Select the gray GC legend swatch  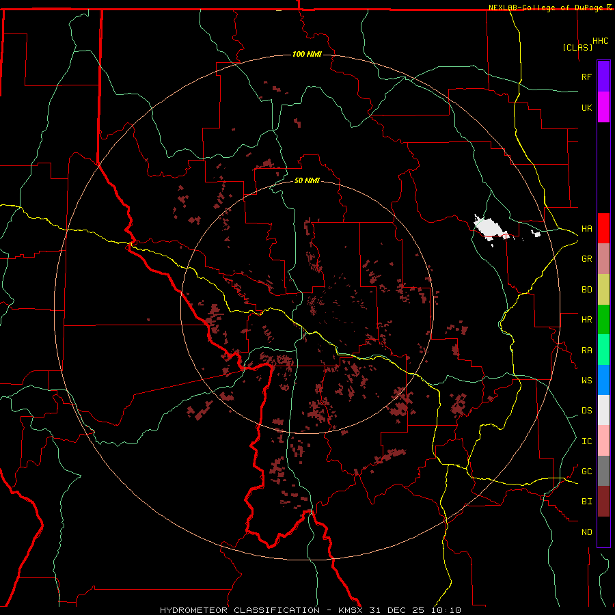tap(603, 471)
